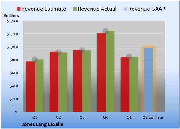Click the "$-" zero axis value

click(17, 112)
